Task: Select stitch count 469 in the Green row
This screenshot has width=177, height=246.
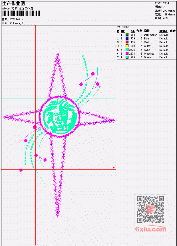Action: [x=133, y=57]
